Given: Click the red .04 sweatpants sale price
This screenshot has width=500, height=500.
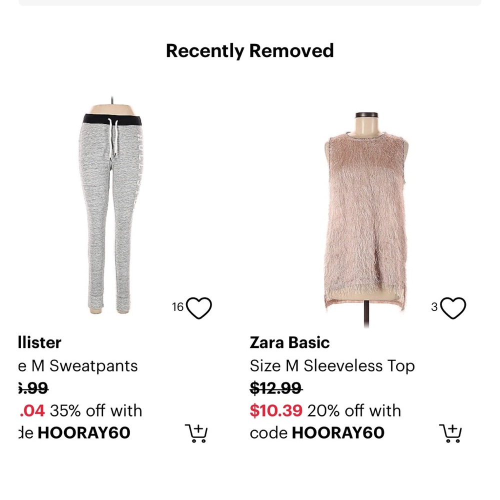Looking at the screenshot, I should [x=32, y=410].
